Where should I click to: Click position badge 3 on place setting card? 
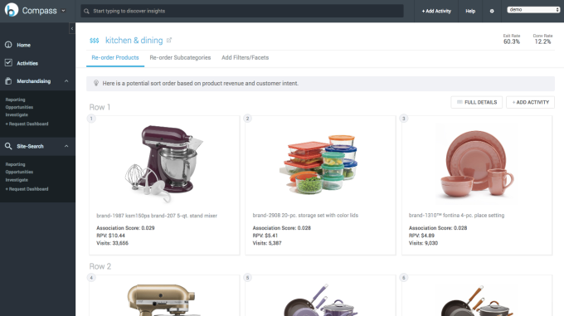(404, 119)
